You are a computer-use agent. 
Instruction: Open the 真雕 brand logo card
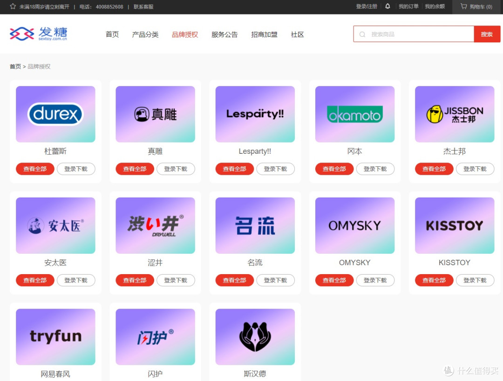coord(155,114)
